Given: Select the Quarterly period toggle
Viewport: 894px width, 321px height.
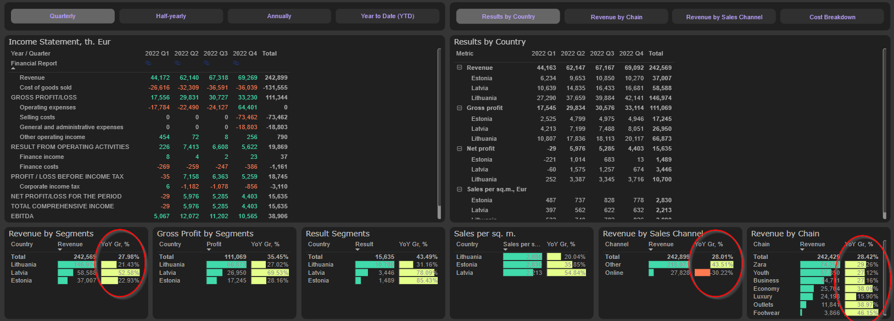Looking at the screenshot, I should click(x=63, y=16).
